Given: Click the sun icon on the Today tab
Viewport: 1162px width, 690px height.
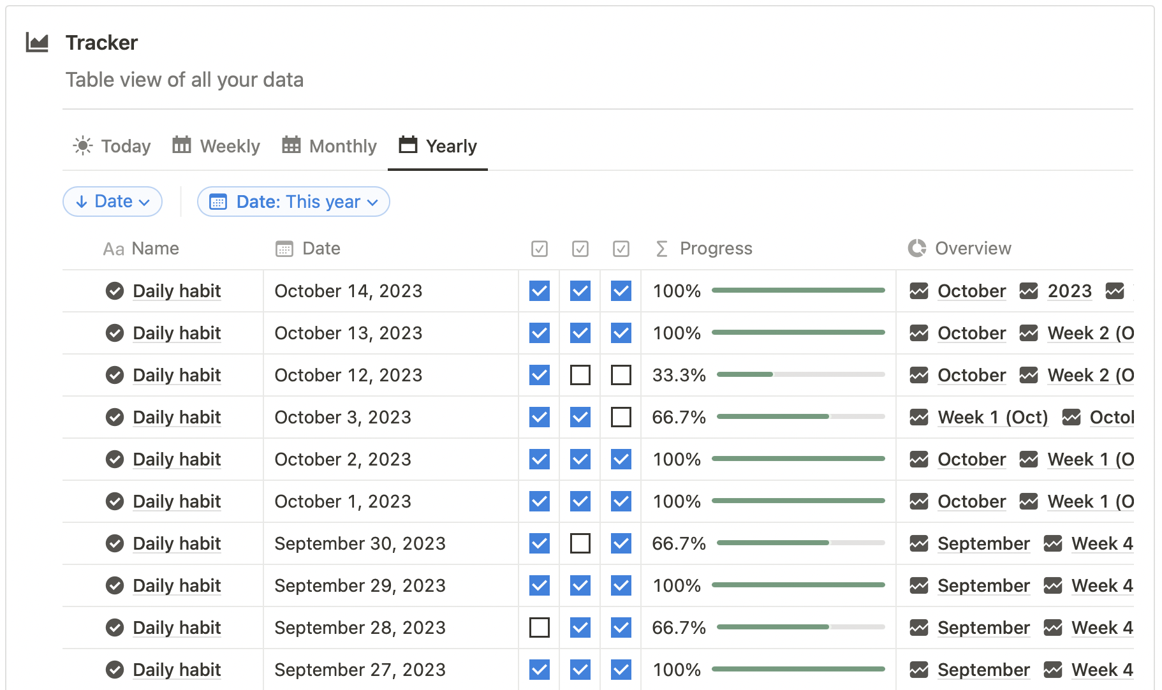Looking at the screenshot, I should tap(83, 146).
